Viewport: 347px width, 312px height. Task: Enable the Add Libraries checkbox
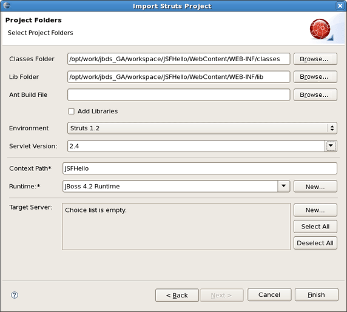(71, 111)
